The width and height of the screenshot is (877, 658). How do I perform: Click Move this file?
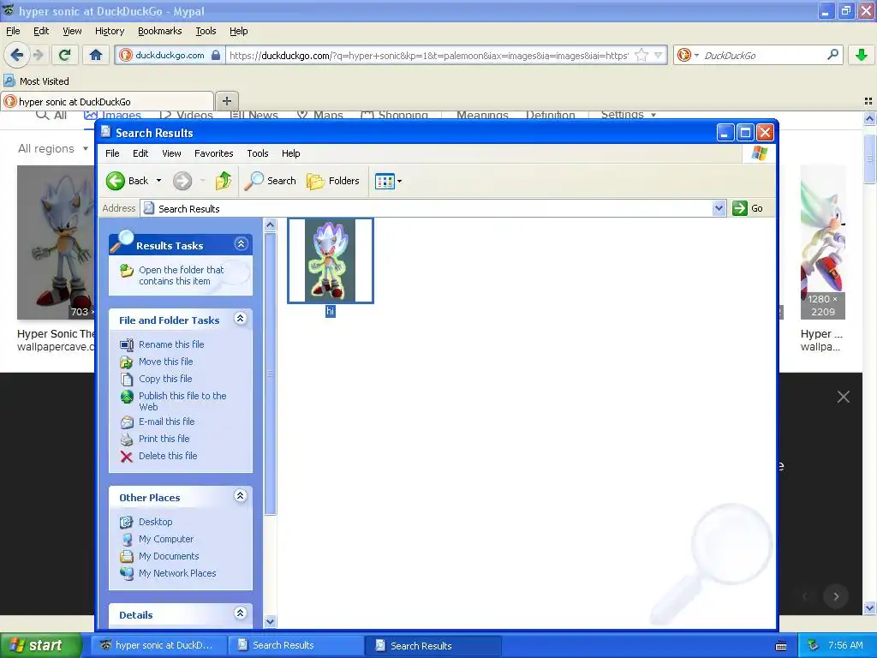click(165, 362)
